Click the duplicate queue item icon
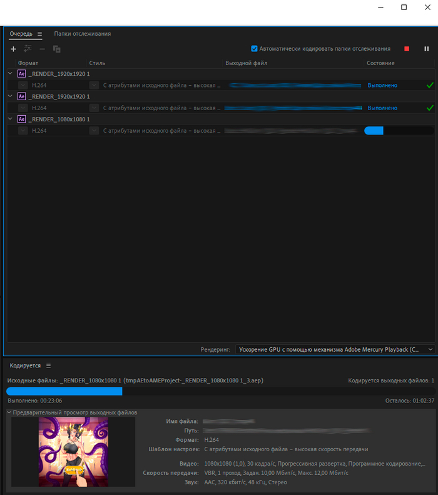The height and width of the screenshot is (495, 438). click(x=57, y=49)
